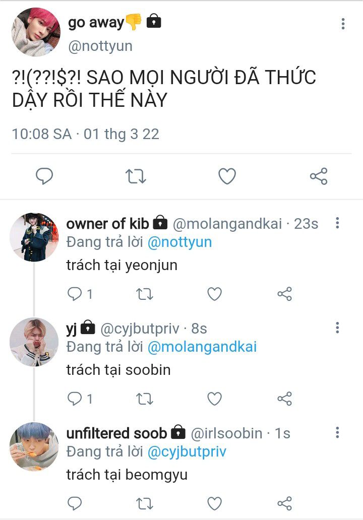363x520 pixels.
Task: Open more options on yj's reply
Action: (x=337, y=328)
